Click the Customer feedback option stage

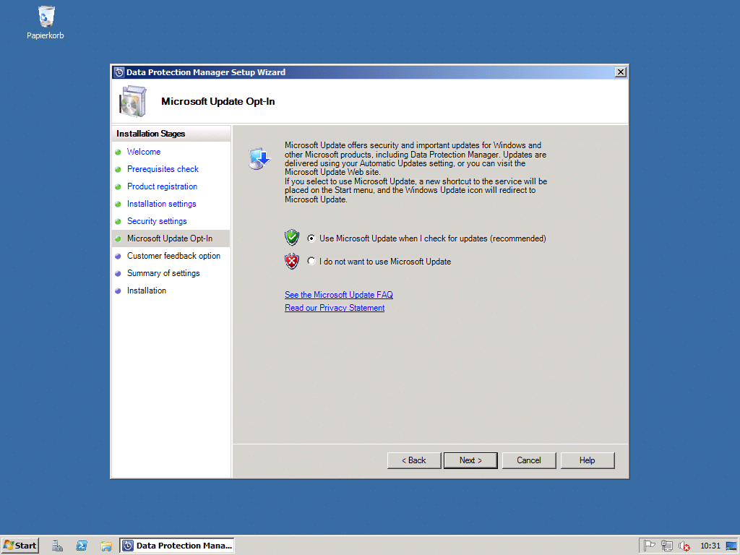click(x=173, y=256)
